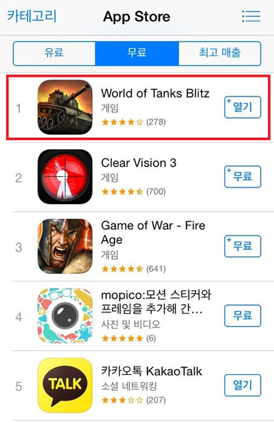The width and height of the screenshot is (274, 423).
Task: Click 열기 button for KakaoTalk
Action: tap(242, 385)
